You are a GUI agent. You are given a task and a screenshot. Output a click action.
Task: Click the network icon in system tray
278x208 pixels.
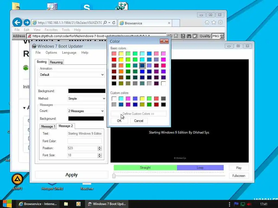tap(242, 204)
